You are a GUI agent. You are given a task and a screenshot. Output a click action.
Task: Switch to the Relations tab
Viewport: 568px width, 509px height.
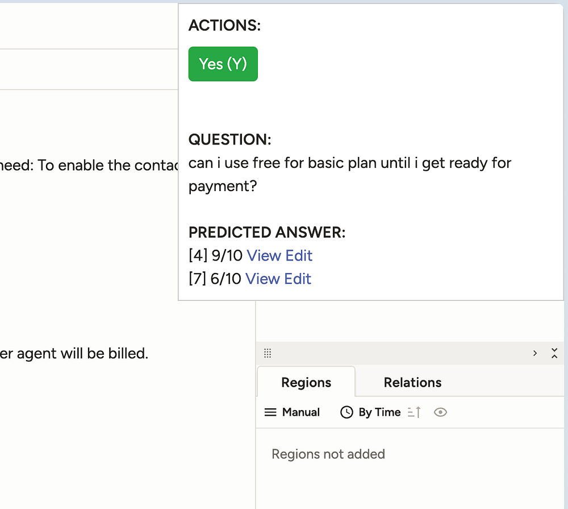[x=412, y=383]
